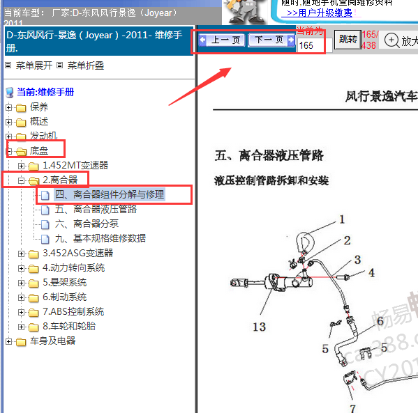
Task: Select the 保养 tree label
Action: [39, 107]
